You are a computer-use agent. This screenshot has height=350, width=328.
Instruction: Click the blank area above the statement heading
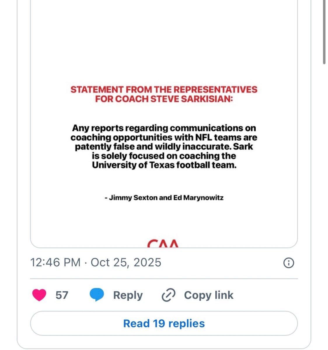[x=164, y=44]
